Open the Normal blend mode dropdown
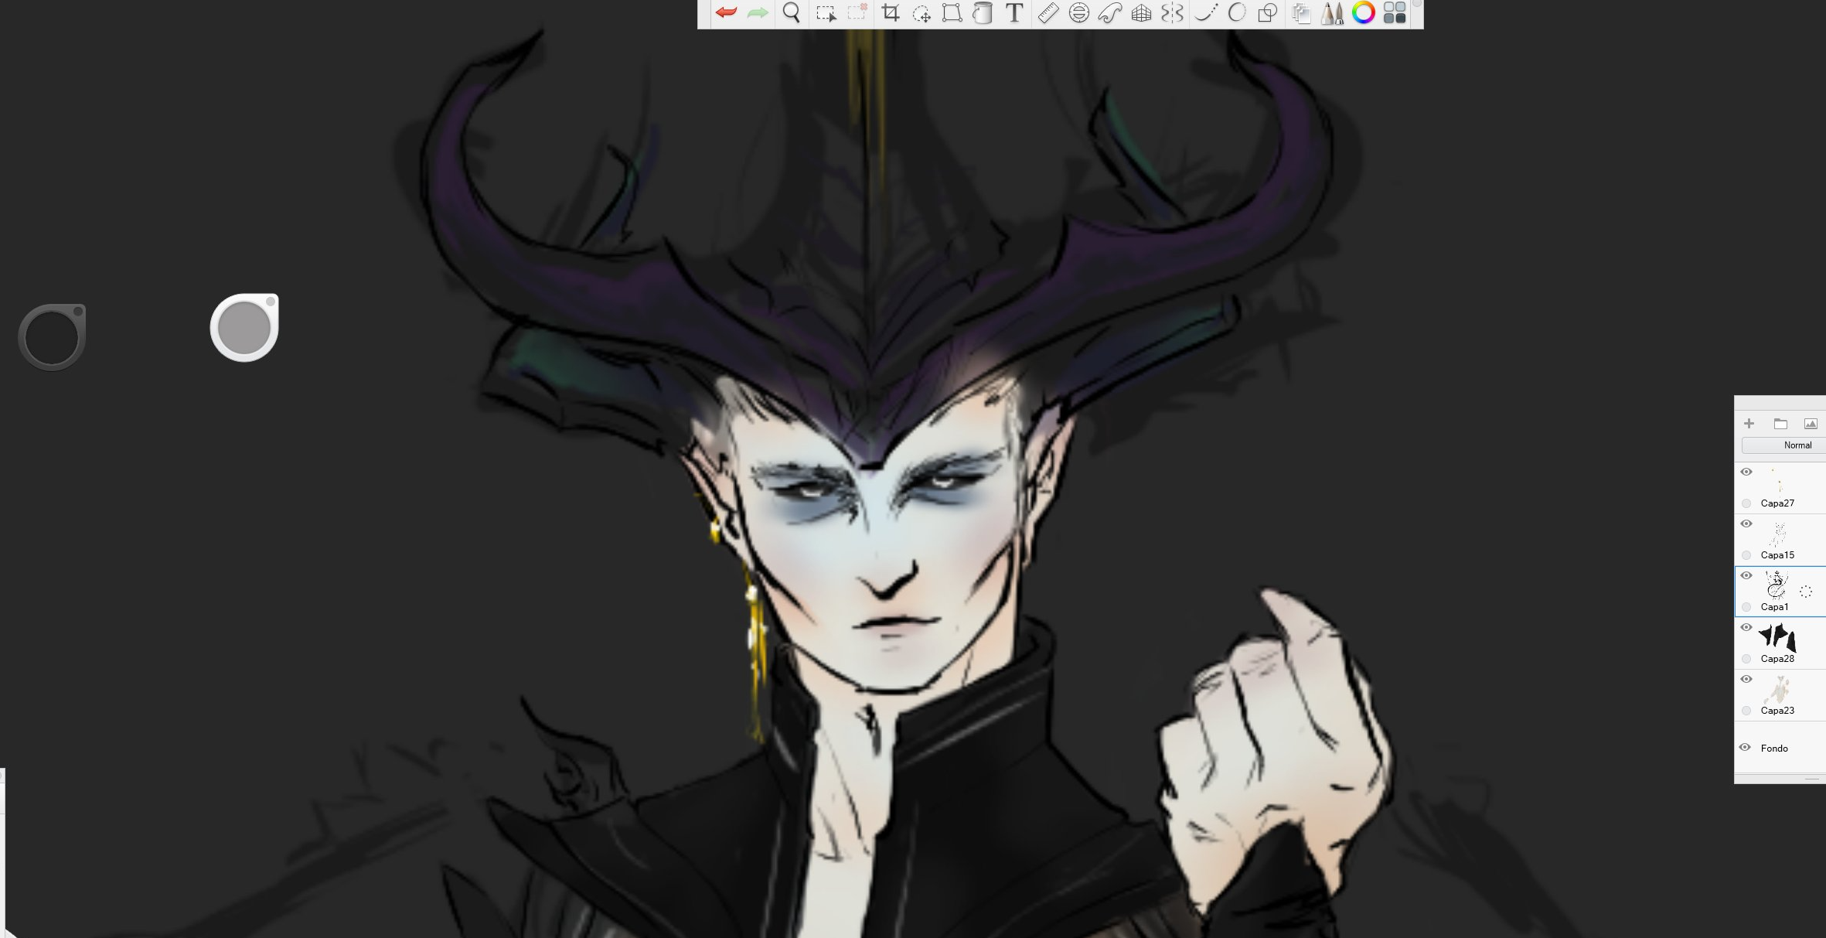1826x938 pixels. (x=1783, y=445)
